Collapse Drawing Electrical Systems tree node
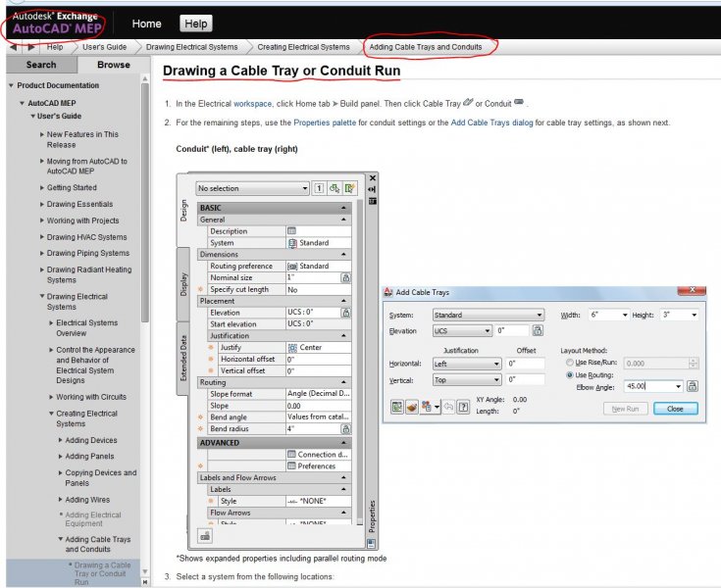The height and width of the screenshot is (588, 721). click(42, 296)
